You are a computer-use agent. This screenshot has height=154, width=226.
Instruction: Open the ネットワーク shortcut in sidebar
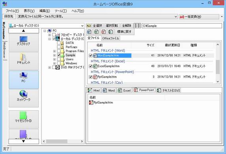(24, 98)
